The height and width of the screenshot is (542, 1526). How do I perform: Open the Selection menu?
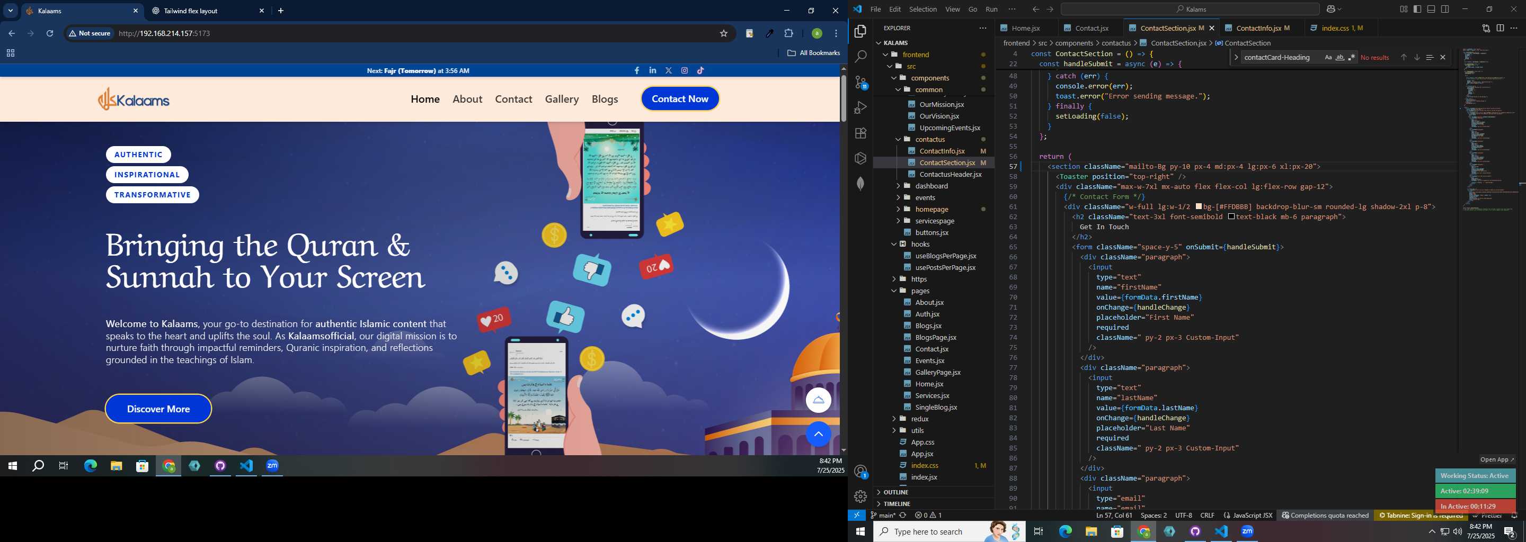click(x=923, y=10)
